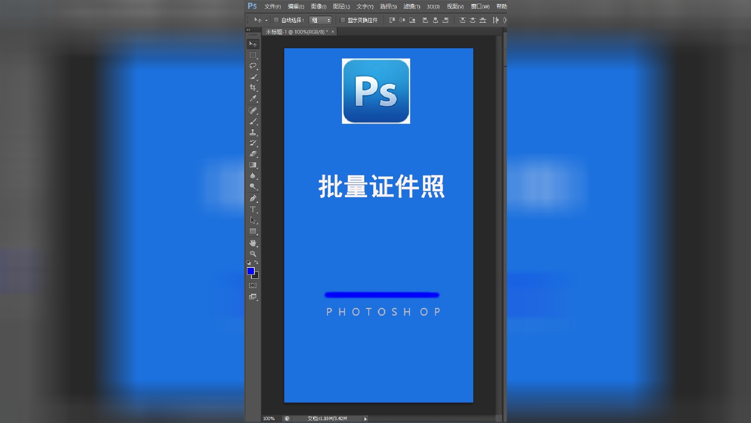Open the 编辑(E) menu
The image size is (751, 423).
[x=296, y=6]
